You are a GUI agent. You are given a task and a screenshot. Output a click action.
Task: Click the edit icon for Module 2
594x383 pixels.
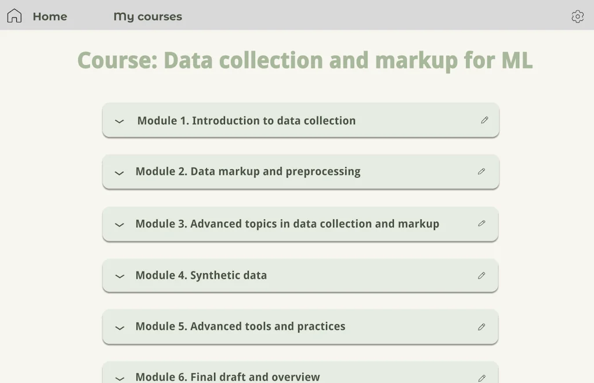[482, 172]
